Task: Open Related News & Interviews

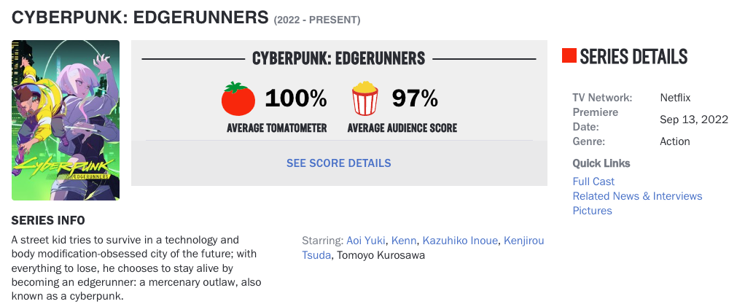Action: tap(637, 196)
